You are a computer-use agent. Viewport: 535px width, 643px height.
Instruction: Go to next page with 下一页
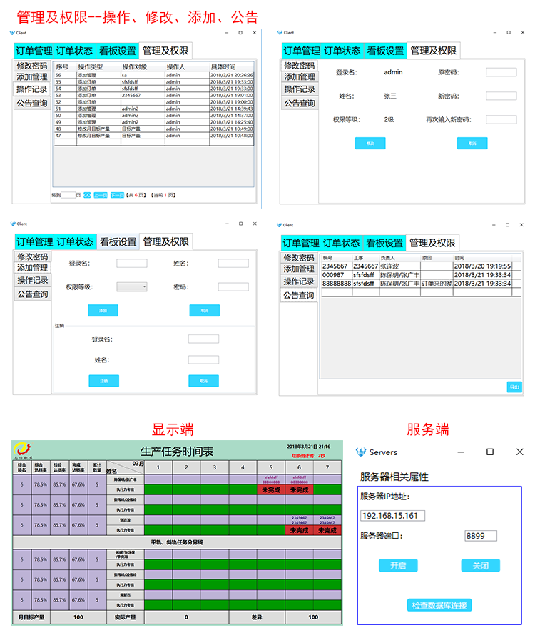click(118, 195)
